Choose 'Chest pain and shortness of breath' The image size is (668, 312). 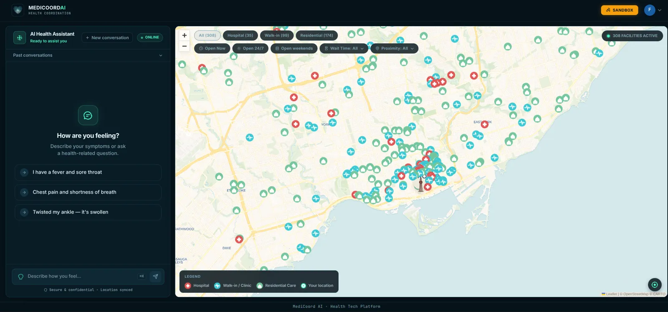coord(88,192)
